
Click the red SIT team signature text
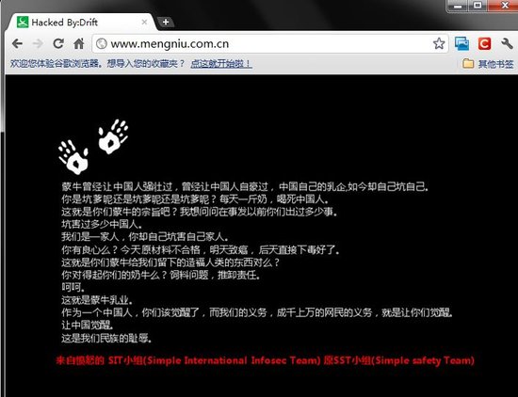click(266, 360)
